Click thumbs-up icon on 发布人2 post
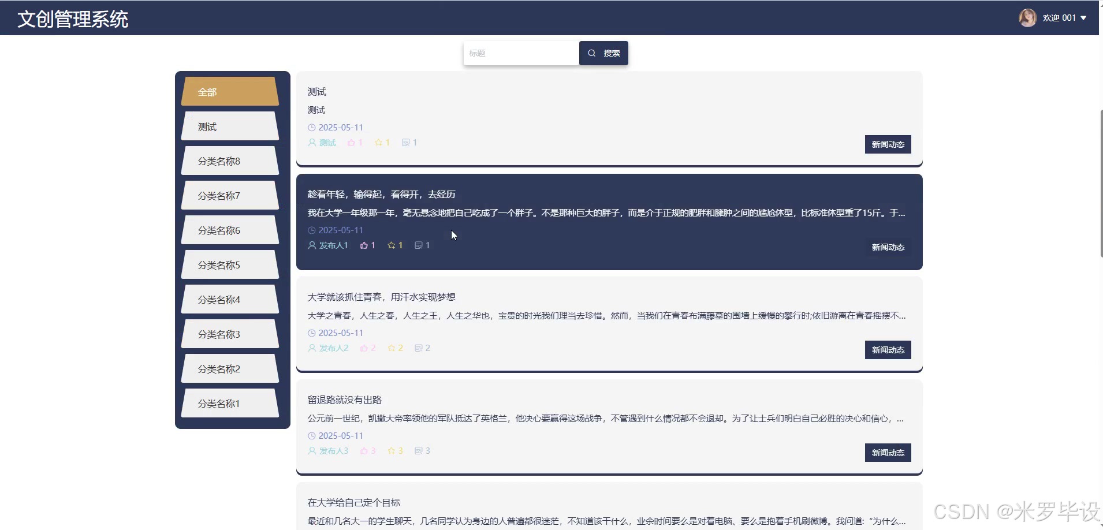 364,348
